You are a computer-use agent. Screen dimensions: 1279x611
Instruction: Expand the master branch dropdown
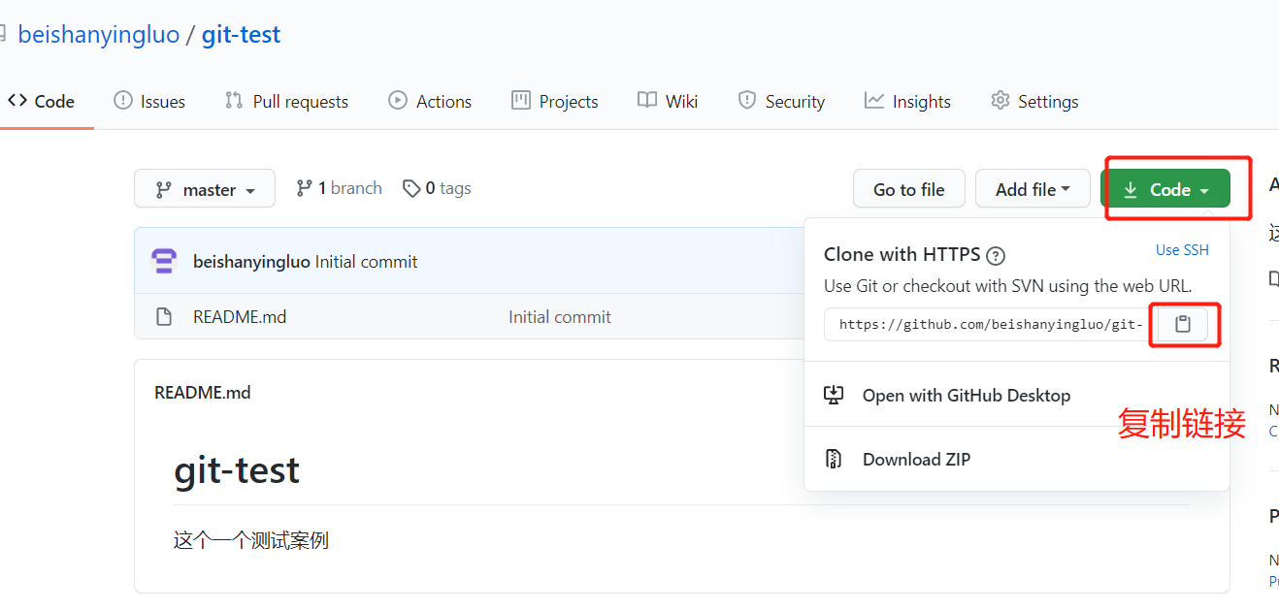point(205,189)
